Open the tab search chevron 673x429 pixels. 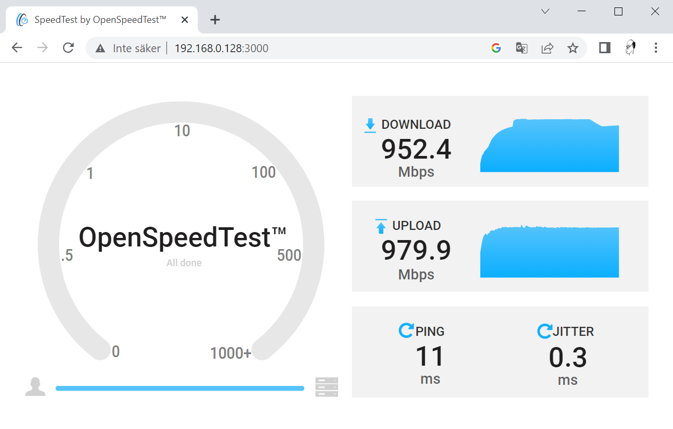pyautogui.click(x=545, y=11)
